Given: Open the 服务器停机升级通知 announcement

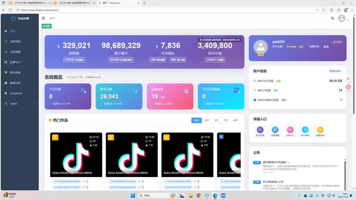Looking at the screenshot, I should (x=274, y=162).
